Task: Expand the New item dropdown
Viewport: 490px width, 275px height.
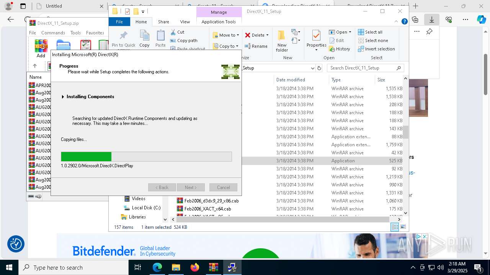Action: (x=295, y=32)
